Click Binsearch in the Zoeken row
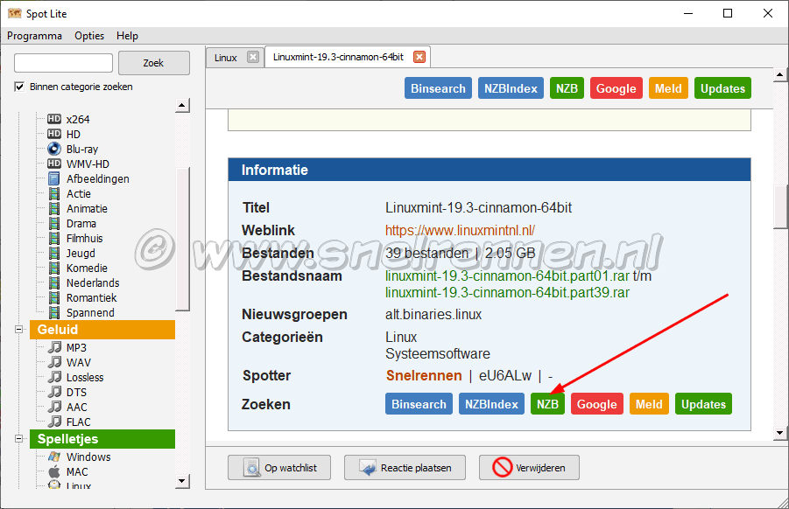The height and width of the screenshot is (509, 789). click(419, 404)
